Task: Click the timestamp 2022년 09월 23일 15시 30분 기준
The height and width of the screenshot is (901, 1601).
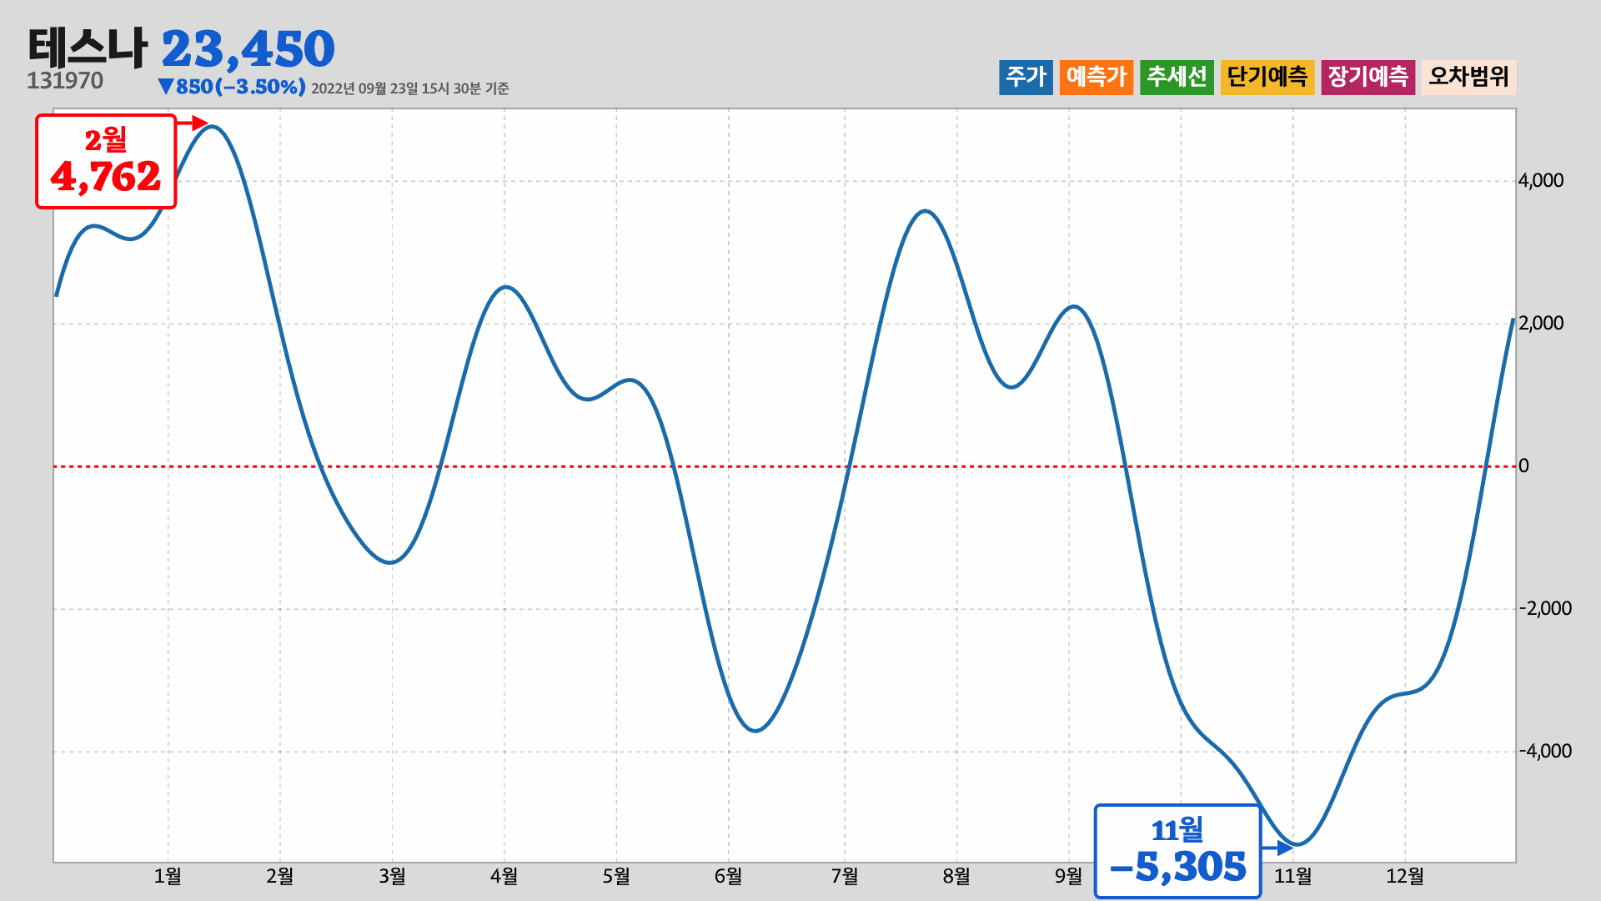Action: coord(410,88)
